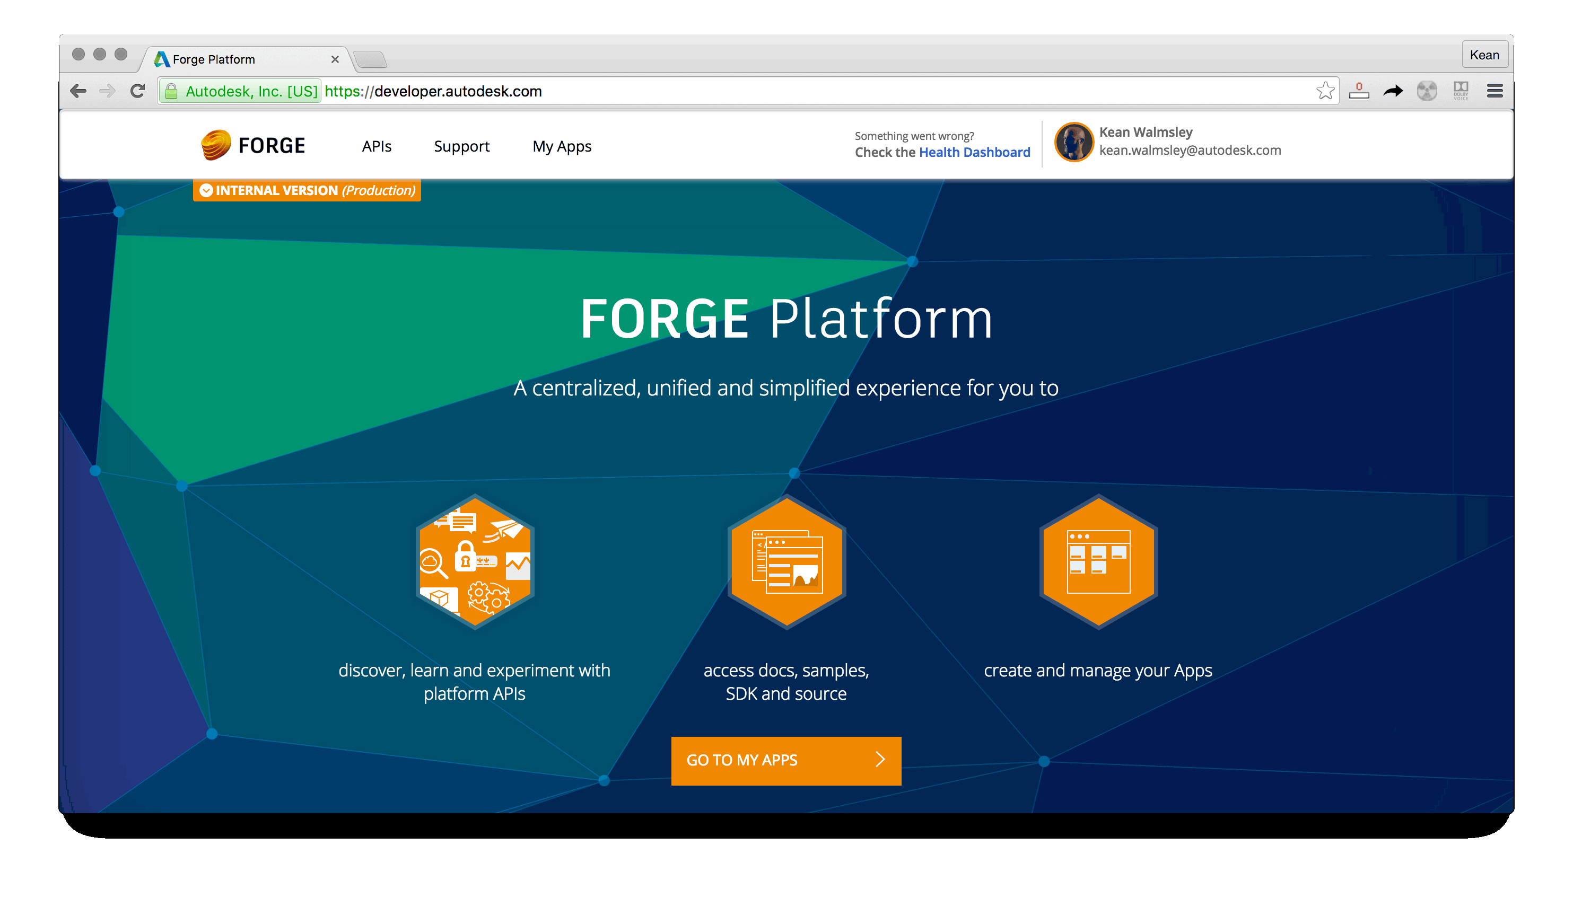Click the Forge logo in the header
This screenshot has width=1573, height=898.
point(253,146)
